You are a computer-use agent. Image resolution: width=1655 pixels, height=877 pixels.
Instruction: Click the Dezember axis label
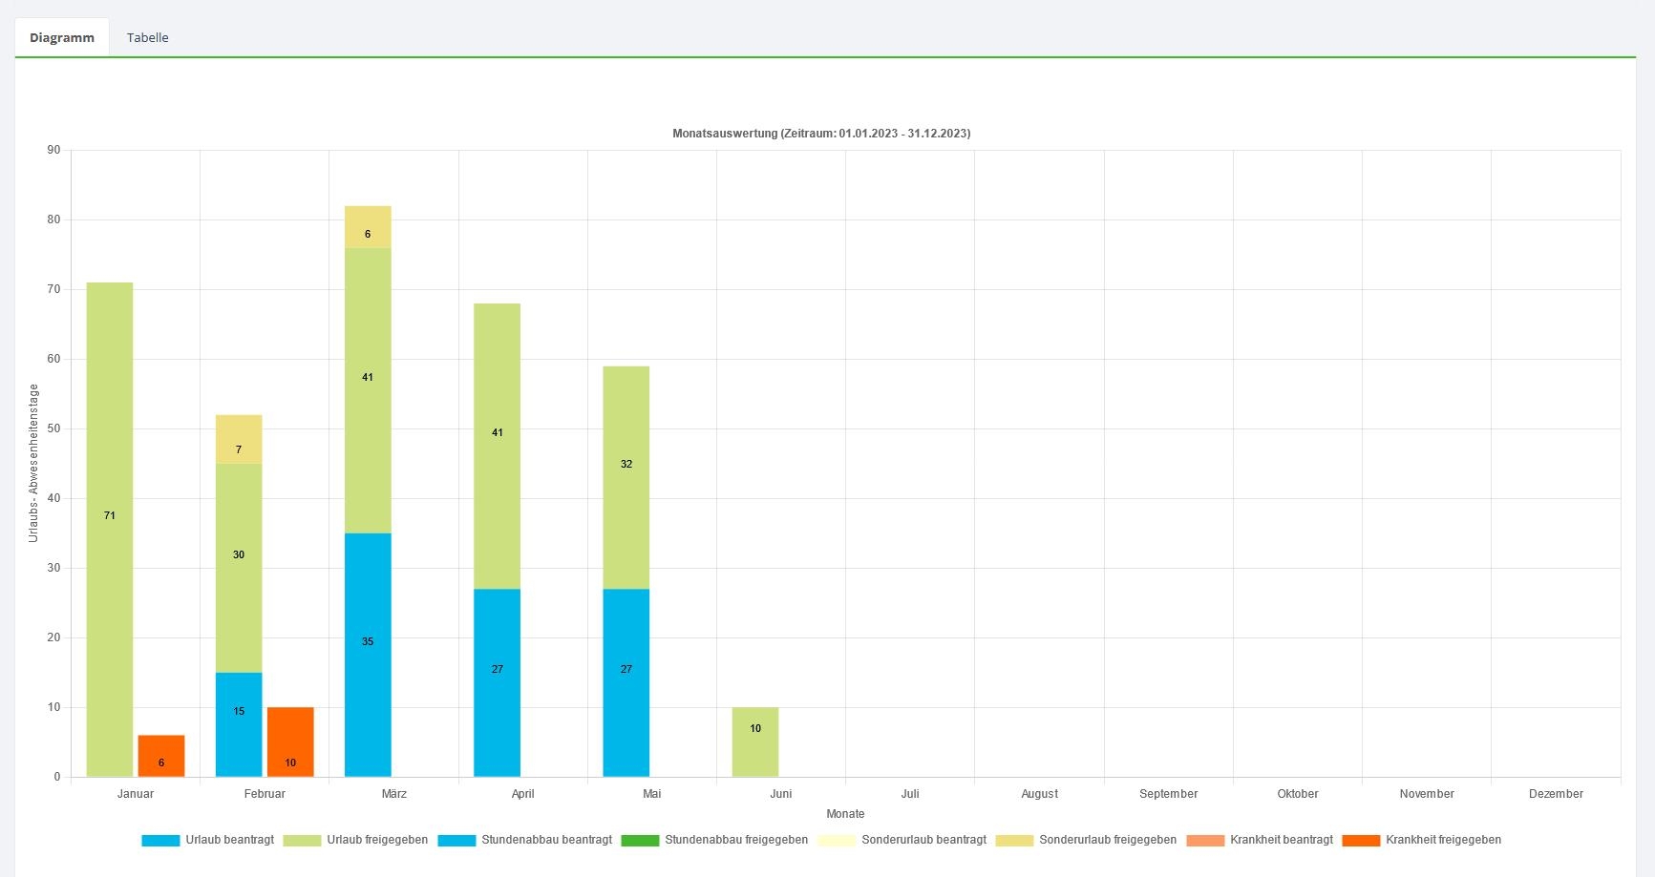pos(1556,794)
